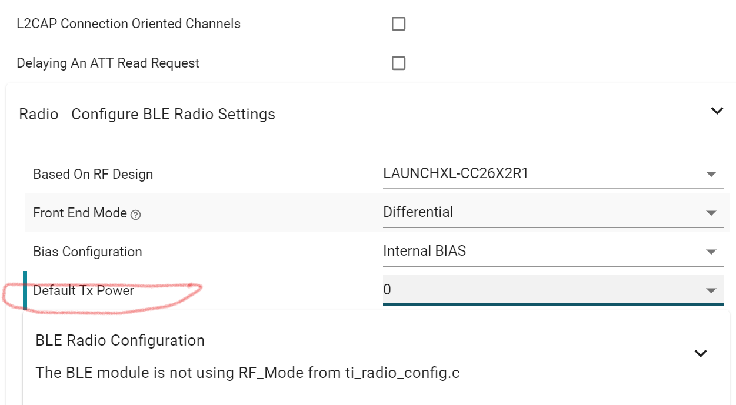Click the ti_radio_config.c RF_Mode description text
736x405 pixels.
247,373
